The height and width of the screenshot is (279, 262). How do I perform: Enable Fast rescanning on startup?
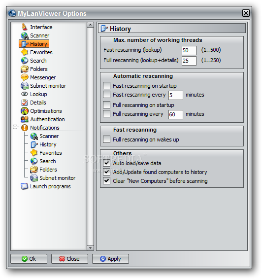pos(107,86)
